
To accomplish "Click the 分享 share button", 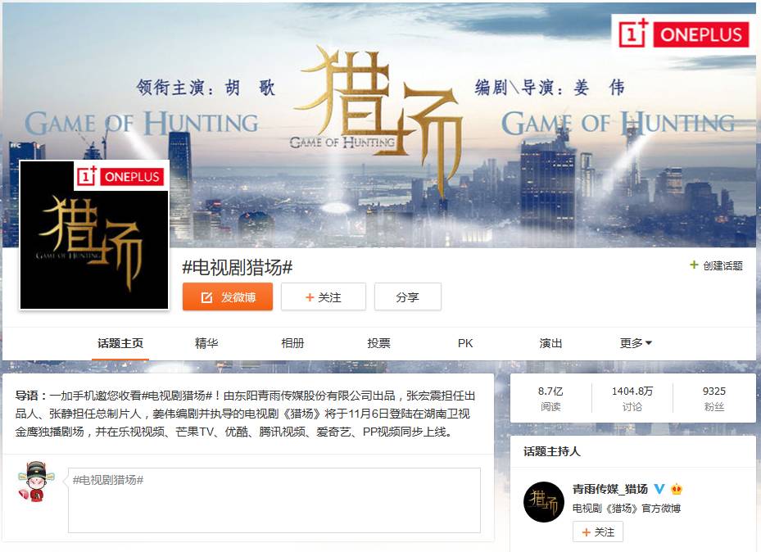I will click(408, 296).
